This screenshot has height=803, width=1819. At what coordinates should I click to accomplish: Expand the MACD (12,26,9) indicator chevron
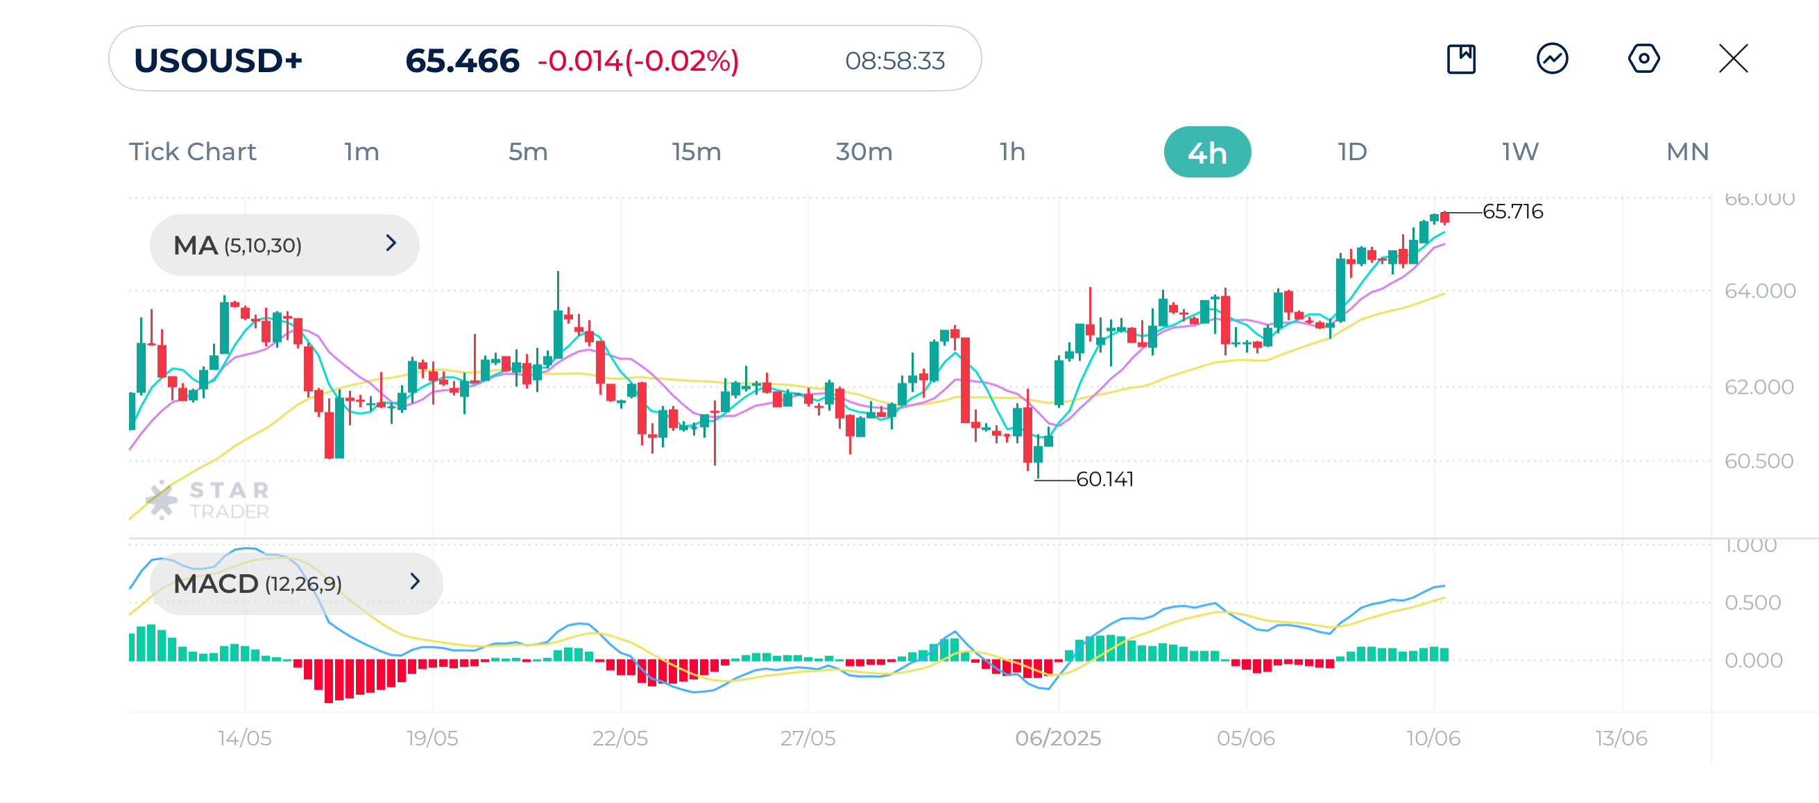(414, 582)
